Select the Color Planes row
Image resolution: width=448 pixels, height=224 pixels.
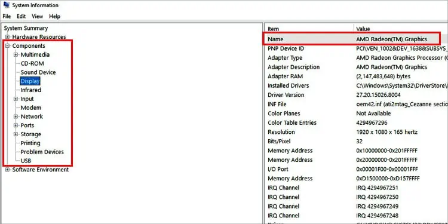(356, 113)
